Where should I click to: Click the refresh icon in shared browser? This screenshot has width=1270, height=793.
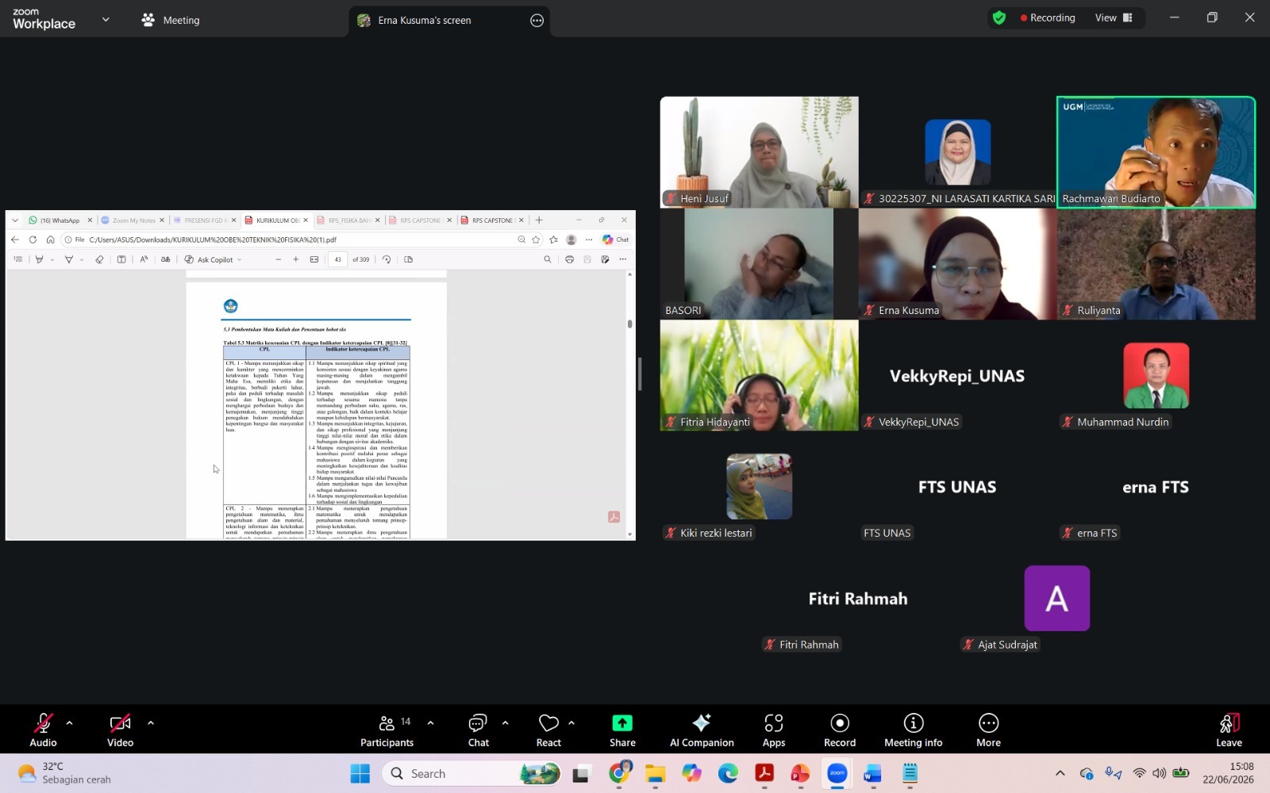pos(33,239)
